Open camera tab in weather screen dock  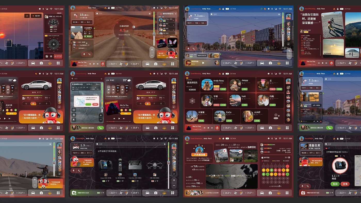(156, 128)
